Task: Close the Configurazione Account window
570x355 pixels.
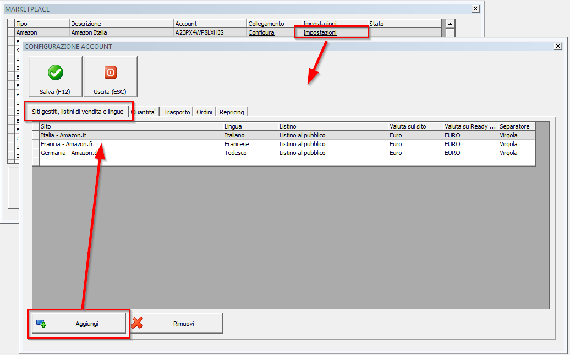Action: pyautogui.click(x=558, y=46)
